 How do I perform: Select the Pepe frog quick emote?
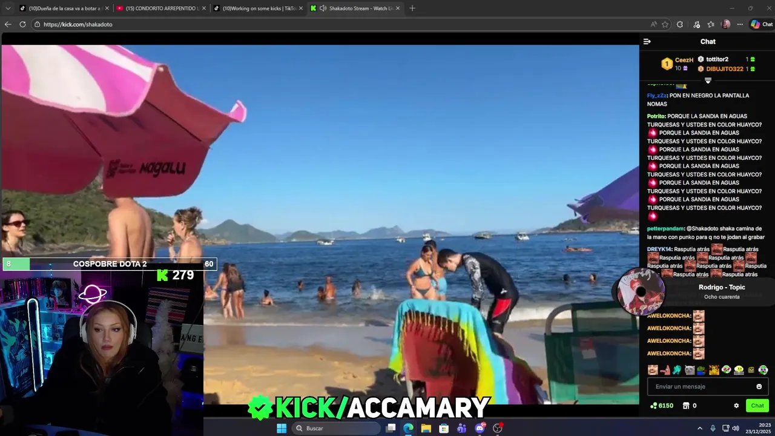(701, 369)
